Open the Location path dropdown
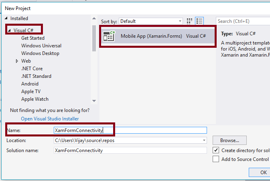This screenshot has height=181, width=270. pyautogui.click(x=204, y=140)
